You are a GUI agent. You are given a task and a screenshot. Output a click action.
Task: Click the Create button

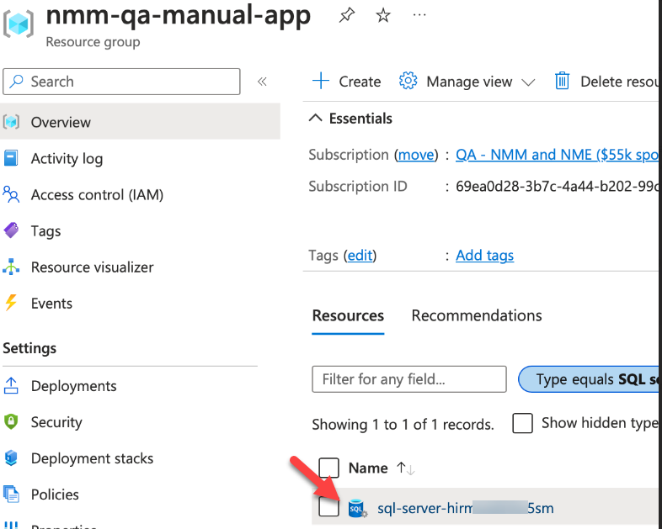(347, 81)
